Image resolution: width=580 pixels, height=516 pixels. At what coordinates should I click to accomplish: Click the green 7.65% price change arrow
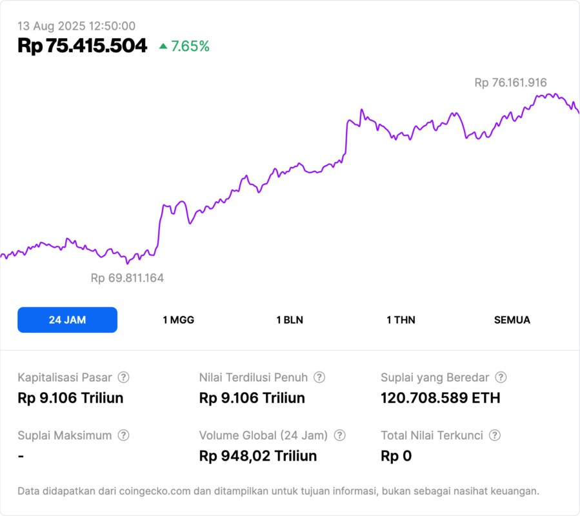163,46
